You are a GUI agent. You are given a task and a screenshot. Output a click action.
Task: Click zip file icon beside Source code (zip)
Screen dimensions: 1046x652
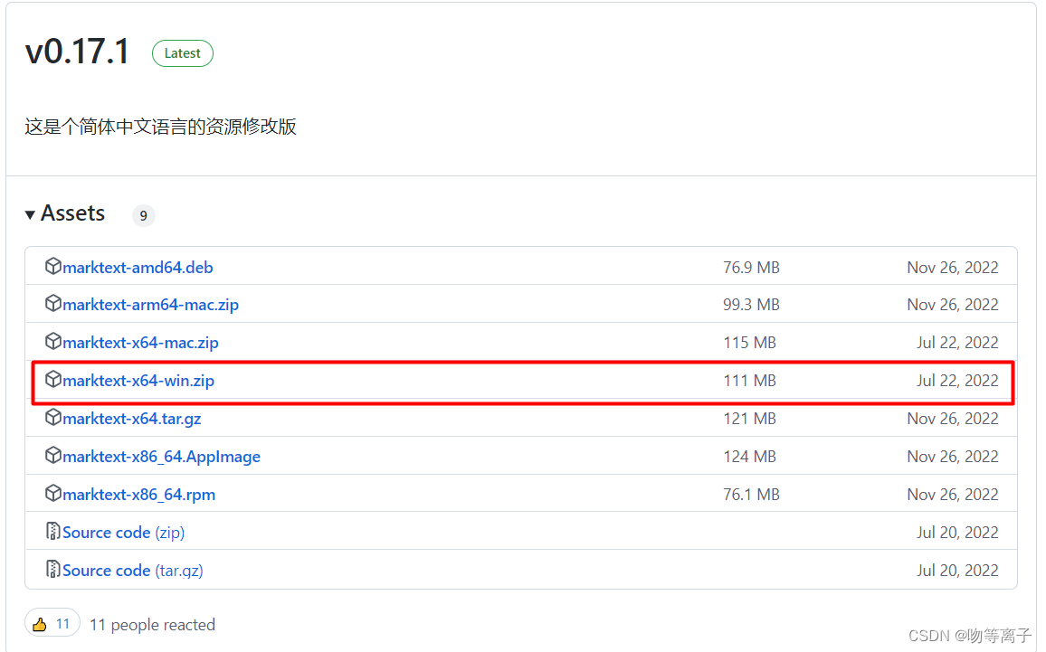(x=52, y=532)
